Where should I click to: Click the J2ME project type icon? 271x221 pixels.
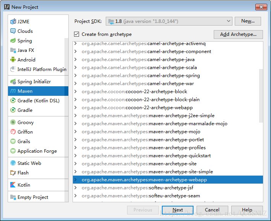(13, 22)
